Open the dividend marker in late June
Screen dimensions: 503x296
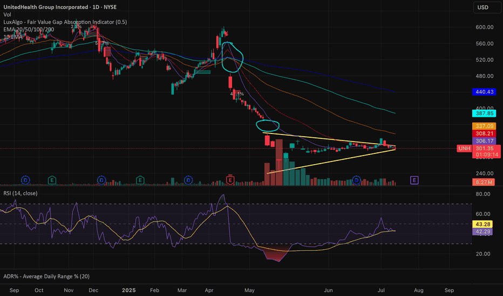tap(356, 180)
